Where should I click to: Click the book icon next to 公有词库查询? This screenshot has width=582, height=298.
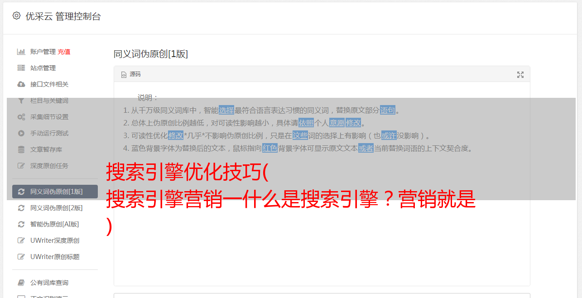21,283
